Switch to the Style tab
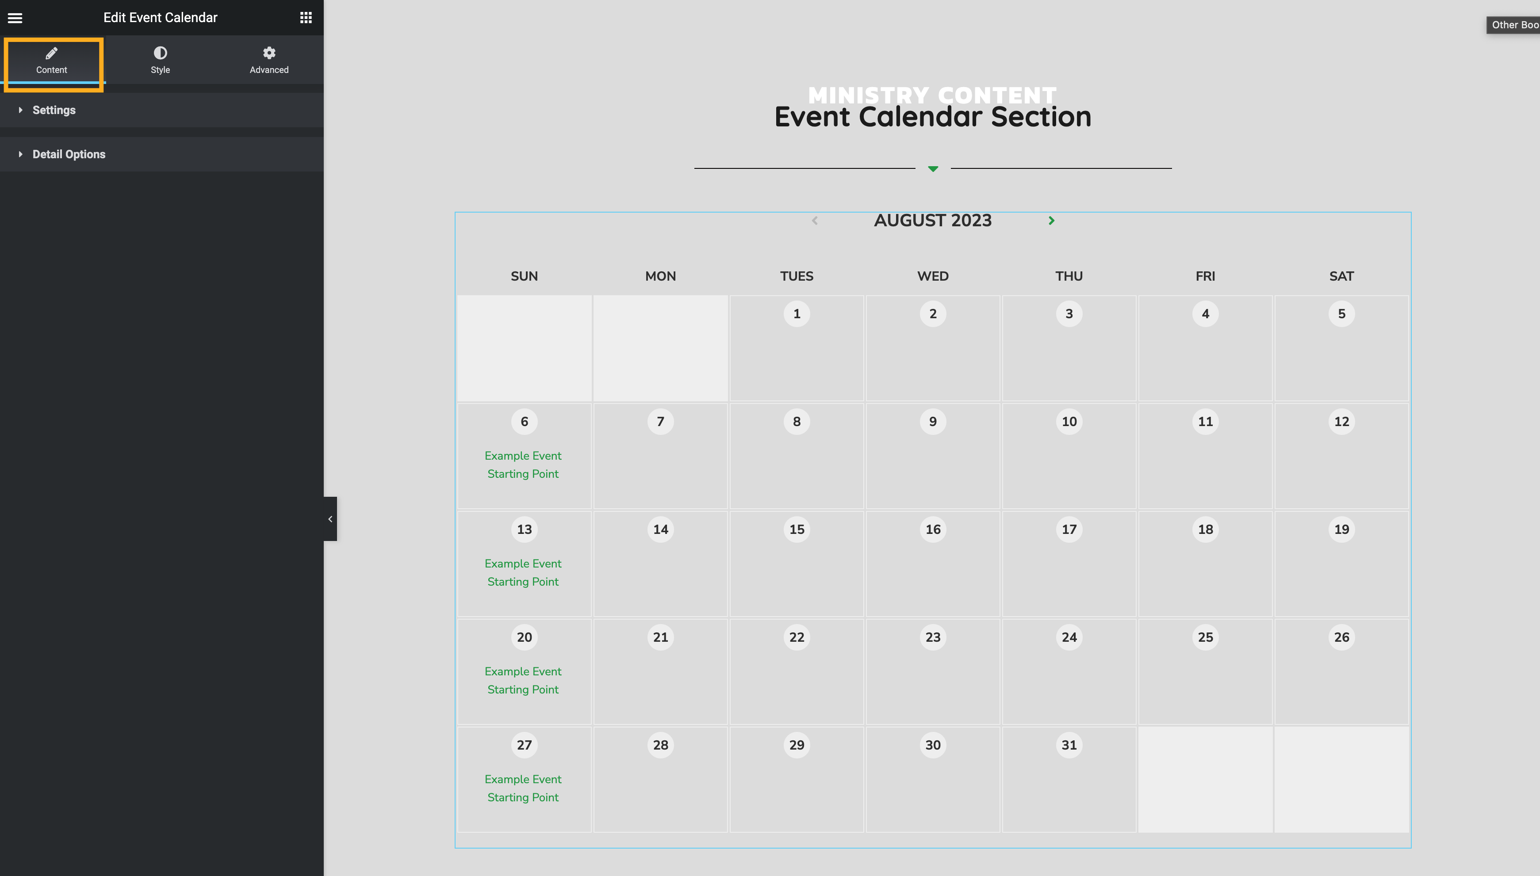The width and height of the screenshot is (1540, 876). (160, 60)
